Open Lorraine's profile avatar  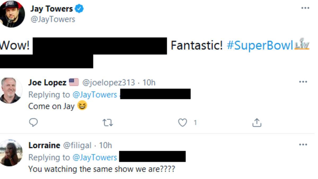(x=11, y=153)
